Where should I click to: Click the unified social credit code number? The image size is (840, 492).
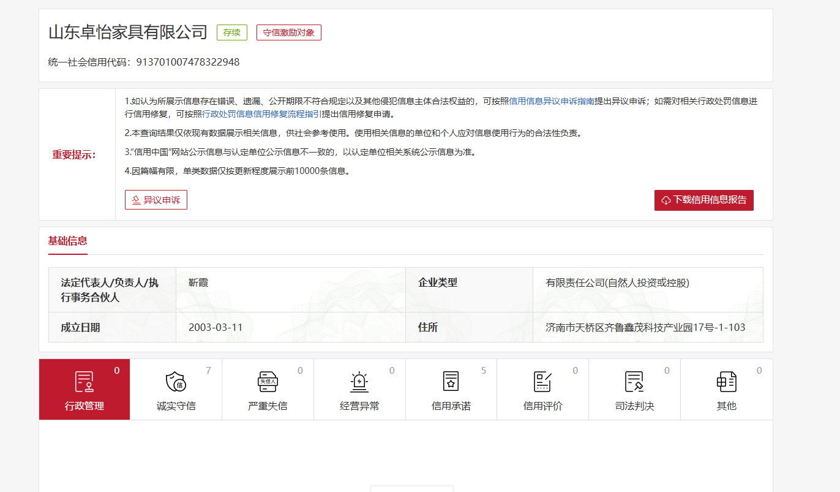point(187,62)
